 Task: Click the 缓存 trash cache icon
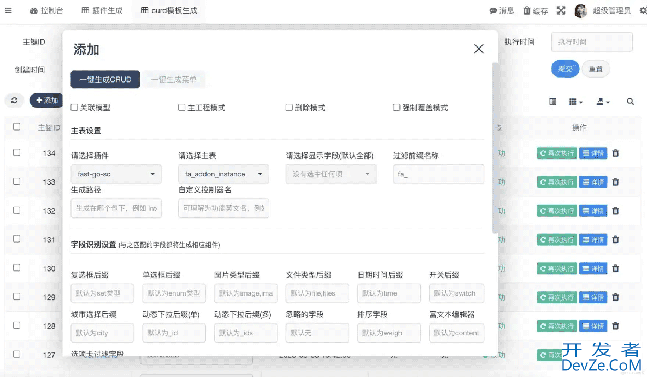tap(527, 10)
